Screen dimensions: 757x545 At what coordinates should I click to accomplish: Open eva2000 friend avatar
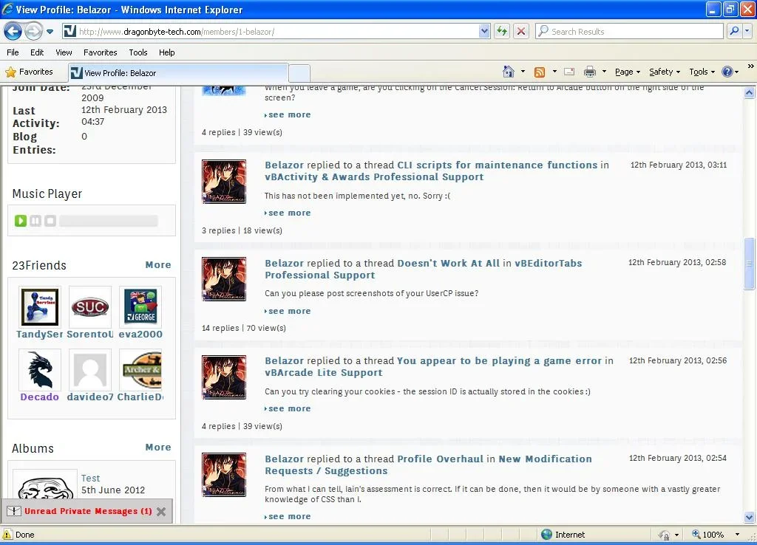140,306
